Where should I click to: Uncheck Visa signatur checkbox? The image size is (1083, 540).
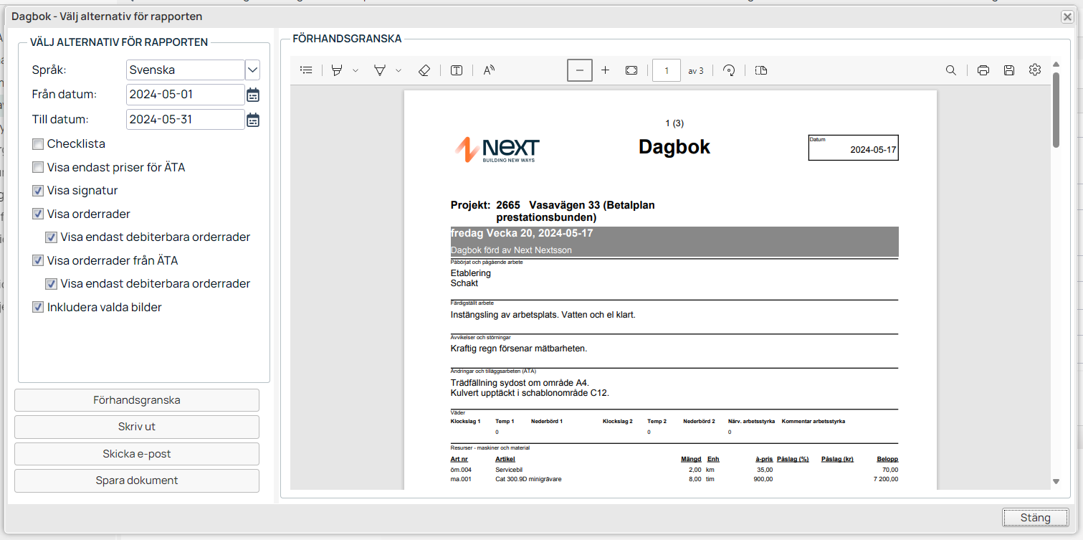coord(38,191)
